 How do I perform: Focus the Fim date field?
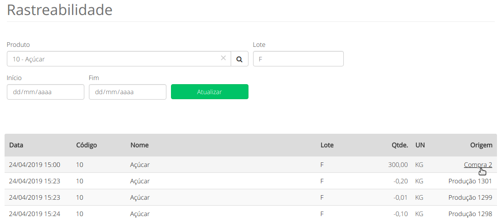click(128, 92)
